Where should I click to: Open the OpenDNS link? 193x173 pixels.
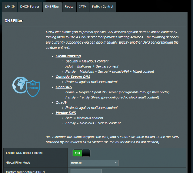pyautogui.click(x=64, y=87)
